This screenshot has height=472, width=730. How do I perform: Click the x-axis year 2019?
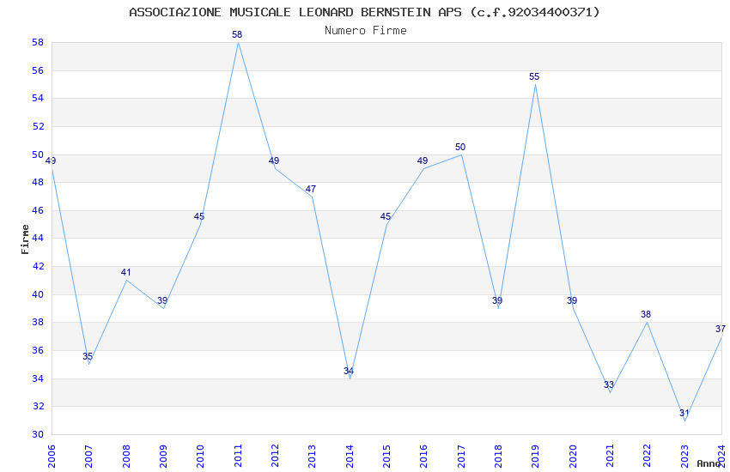[x=536, y=456]
